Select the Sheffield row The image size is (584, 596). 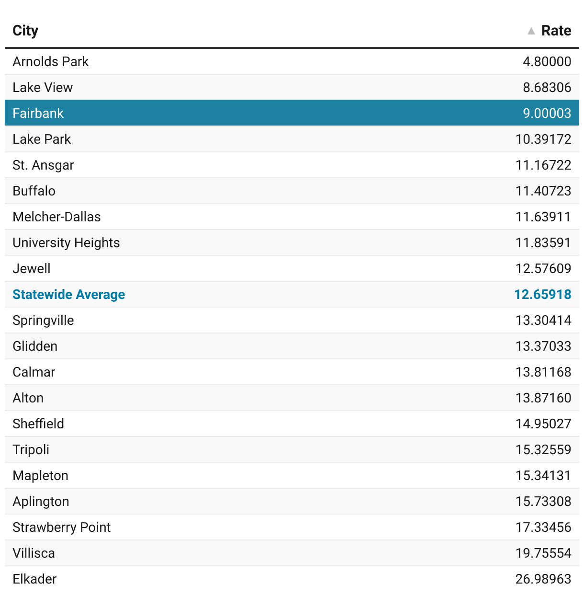tap(38, 424)
